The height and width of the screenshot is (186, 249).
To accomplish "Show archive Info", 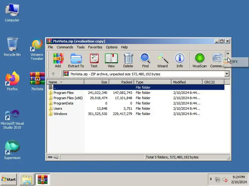I will click(x=180, y=60).
